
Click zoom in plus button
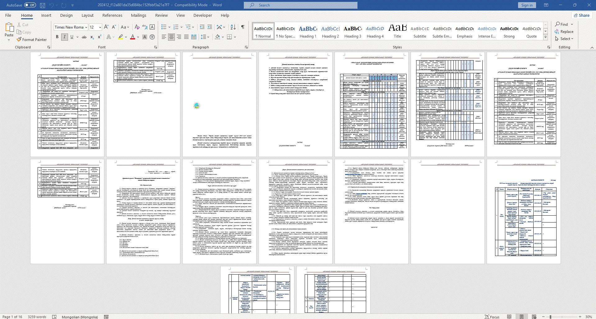(x=580, y=317)
